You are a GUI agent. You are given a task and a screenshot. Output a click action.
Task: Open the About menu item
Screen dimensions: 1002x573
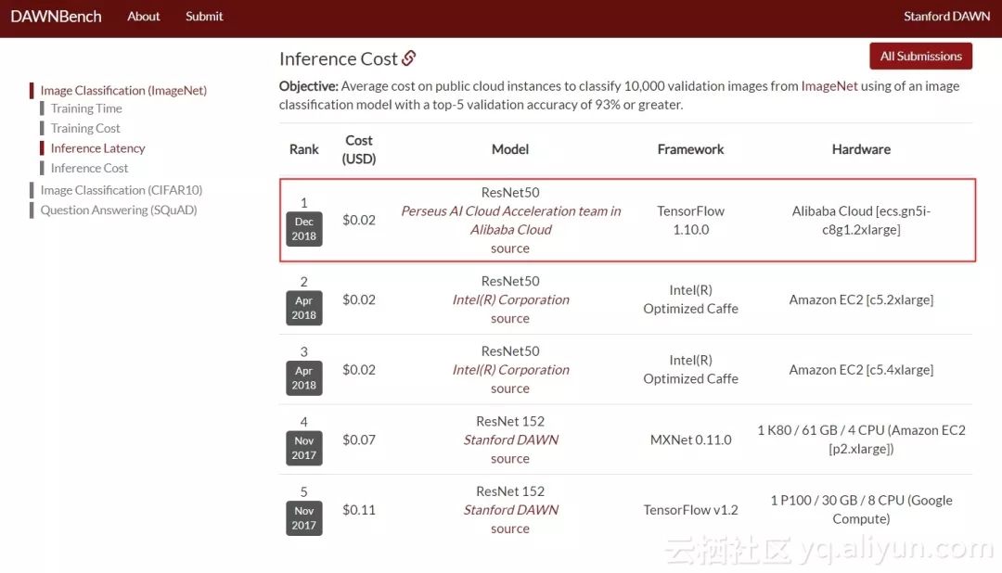[x=144, y=16]
